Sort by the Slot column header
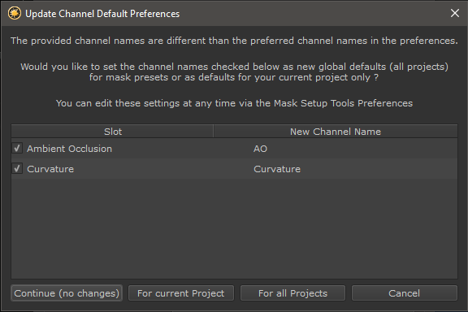Viewport: 468px width, 312px height. [112, 132]
